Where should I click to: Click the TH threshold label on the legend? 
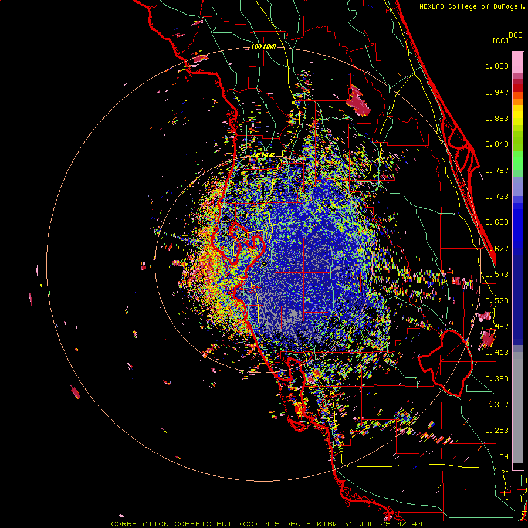504,457
